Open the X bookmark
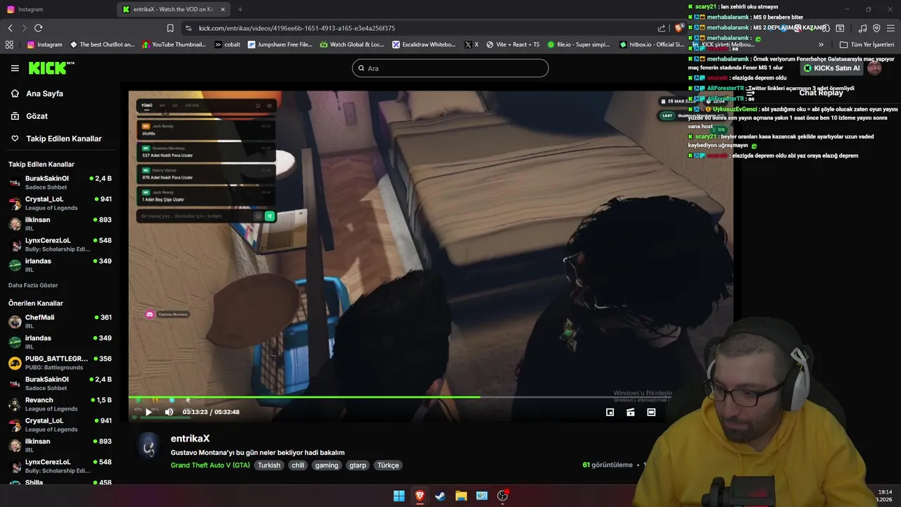 coord(472,44)
